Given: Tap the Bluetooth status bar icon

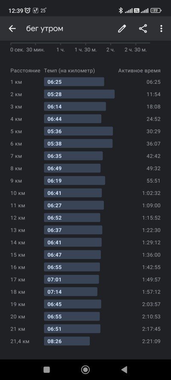Looking at the screenshot, I should point(121,10).
